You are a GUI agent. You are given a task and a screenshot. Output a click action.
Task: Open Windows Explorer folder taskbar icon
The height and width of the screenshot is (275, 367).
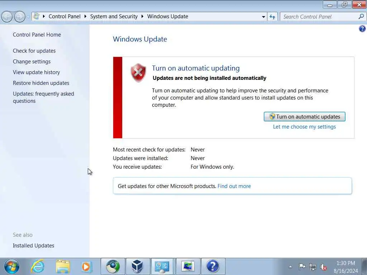(63, 266)
